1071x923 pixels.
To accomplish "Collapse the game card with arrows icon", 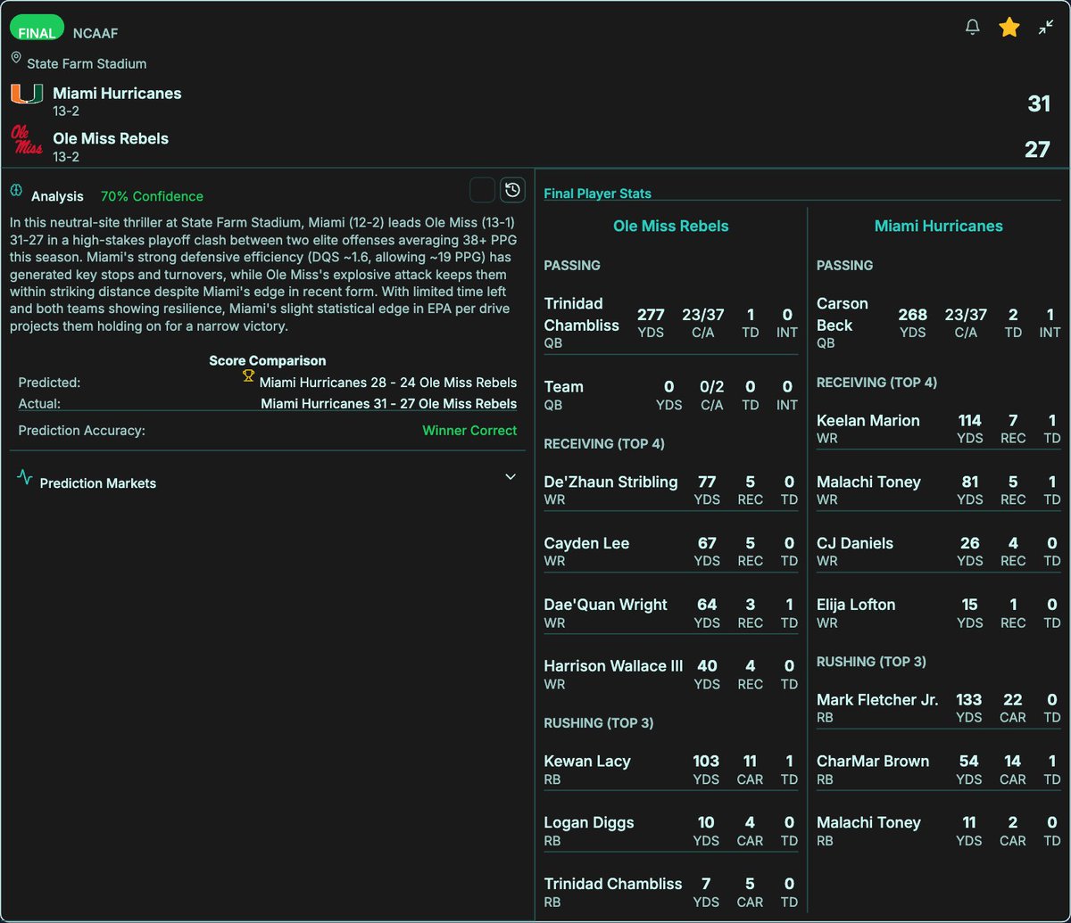I will (1046, 28).
